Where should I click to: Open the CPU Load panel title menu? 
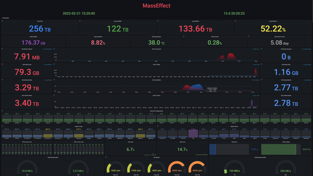[x=130, y=142]
